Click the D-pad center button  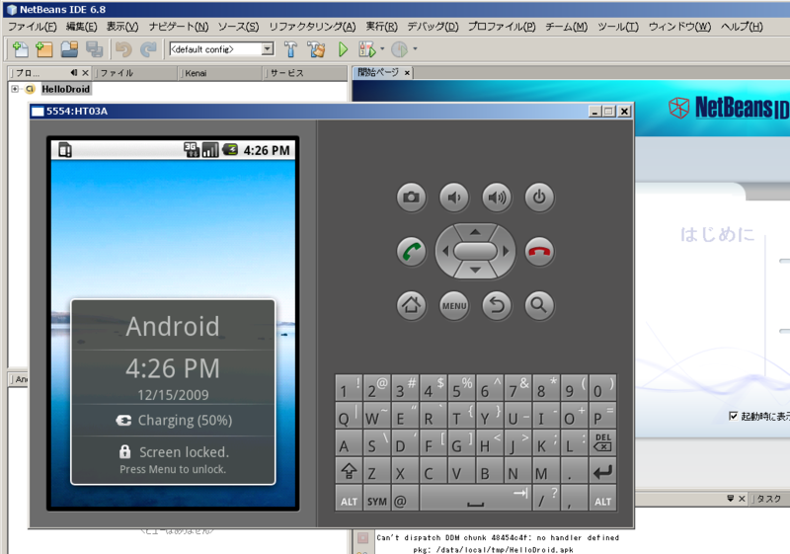475,251
